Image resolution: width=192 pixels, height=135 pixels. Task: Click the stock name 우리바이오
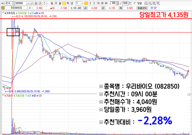[x=16, y=8]
